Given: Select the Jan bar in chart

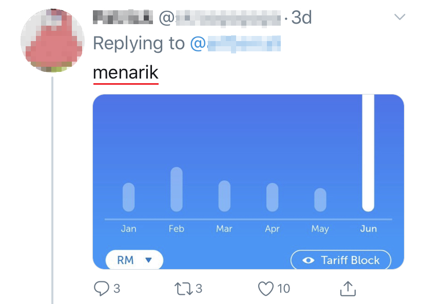Looking at the screenshot, I should coord(128,197).
